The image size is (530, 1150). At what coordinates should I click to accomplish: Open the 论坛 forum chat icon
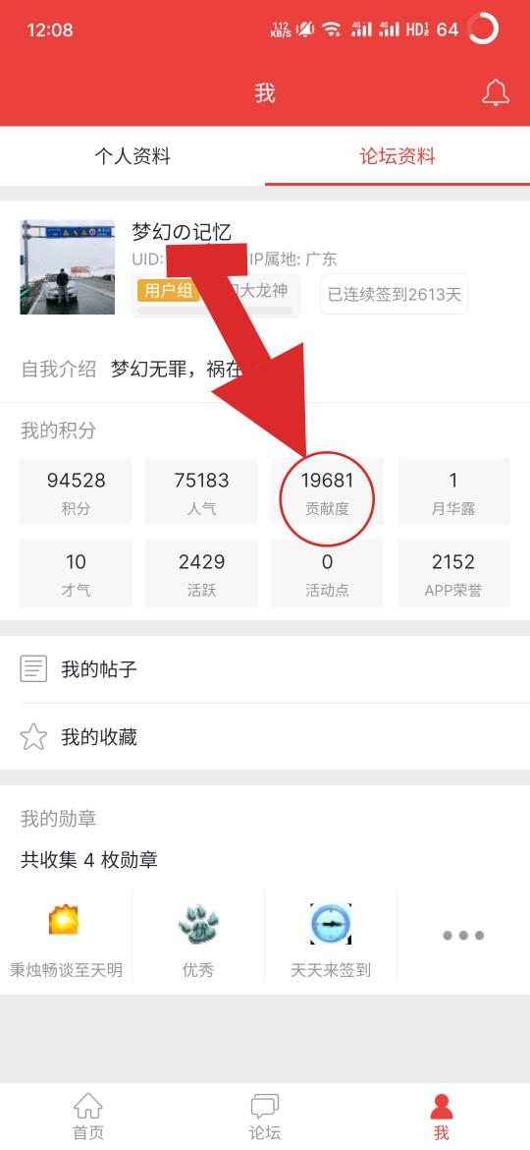(x=265, y=1106)
